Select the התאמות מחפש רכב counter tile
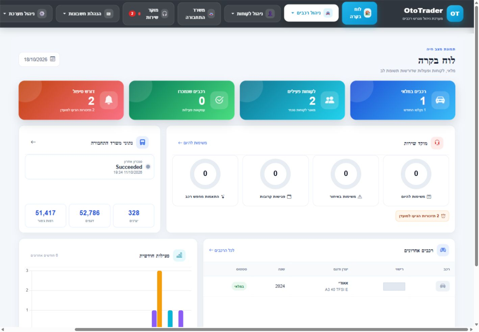Viewport: 479px width, 332px height. [205, 181]
